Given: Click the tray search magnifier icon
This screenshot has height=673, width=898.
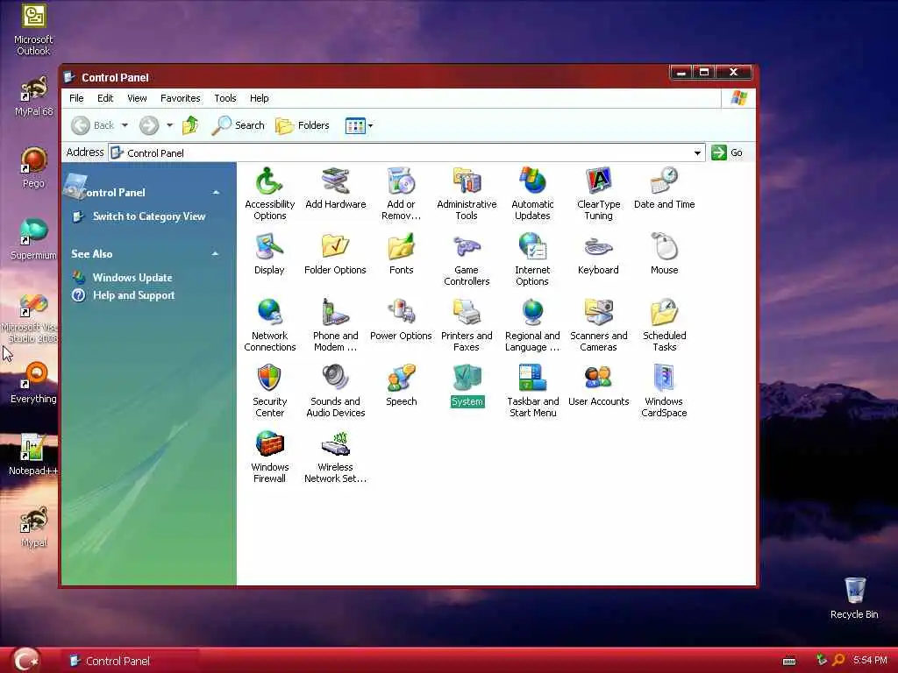Looking at the screenshot, I should click(837, 660).
